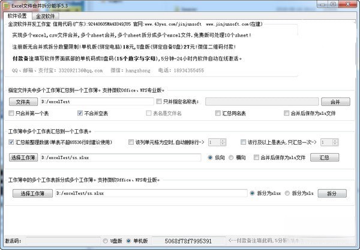
Task: Increase the header row number spinner
Action: pos(335,141)
